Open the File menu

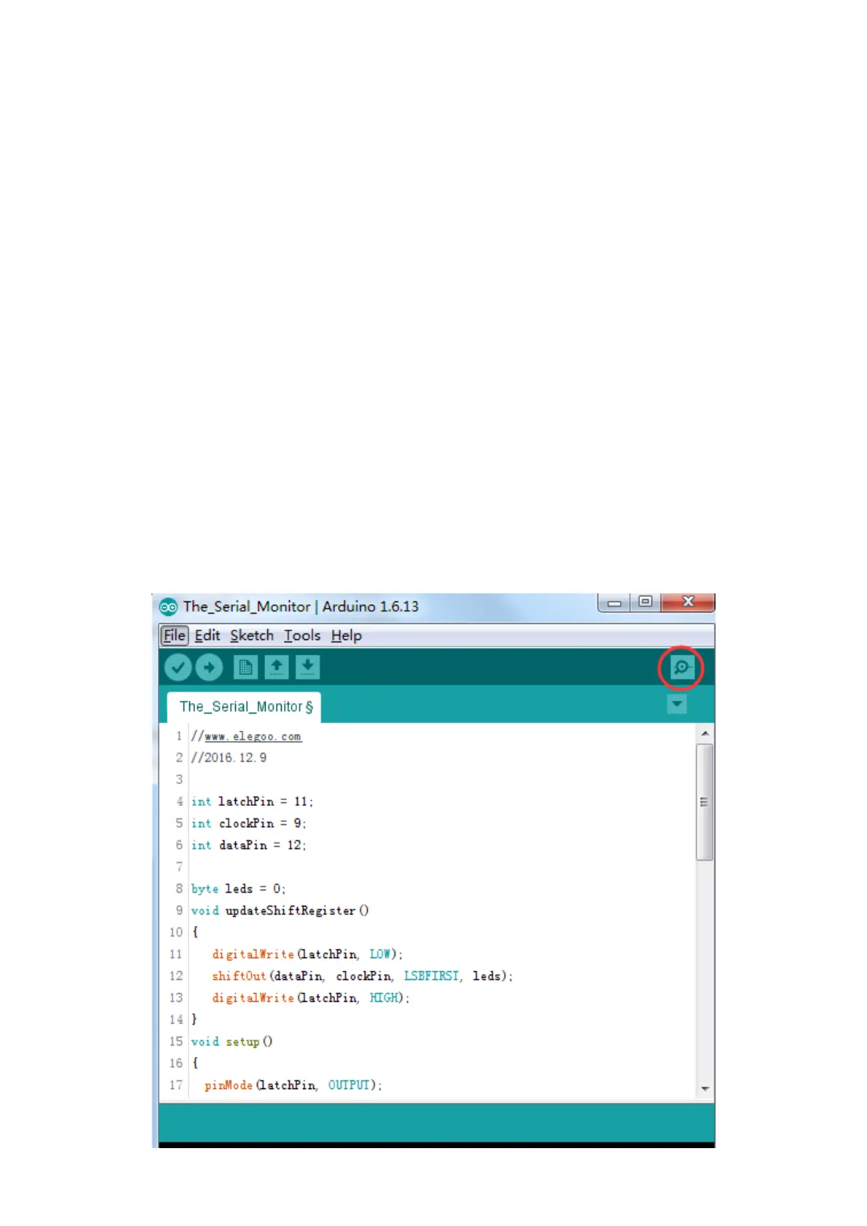coord(174,636)
